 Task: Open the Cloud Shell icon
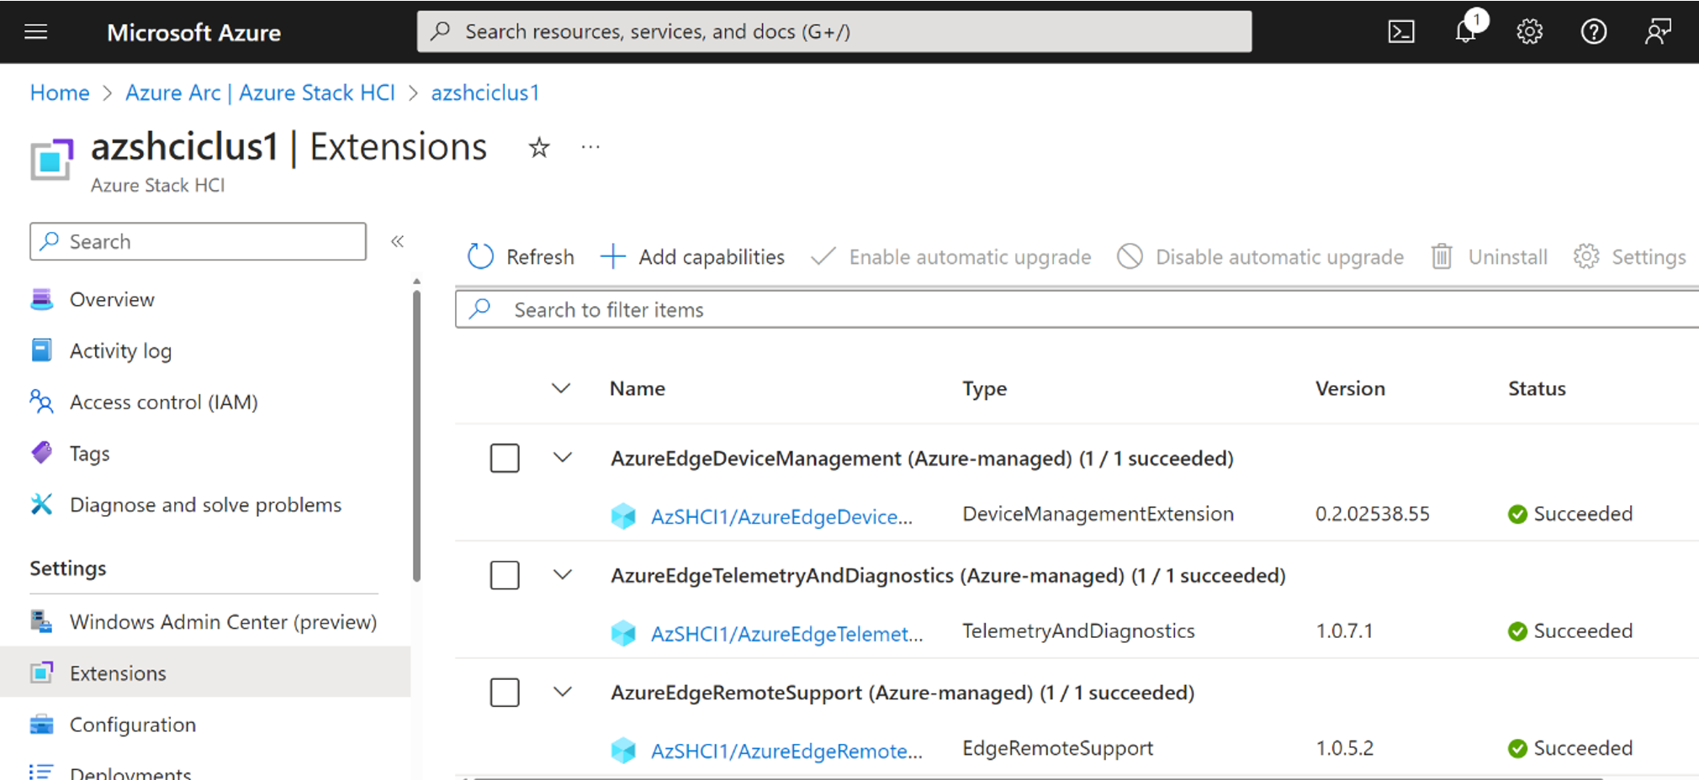click(1400, 32)
